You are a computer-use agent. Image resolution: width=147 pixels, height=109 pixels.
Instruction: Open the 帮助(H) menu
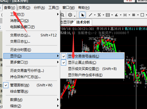(x=84, y=8)
